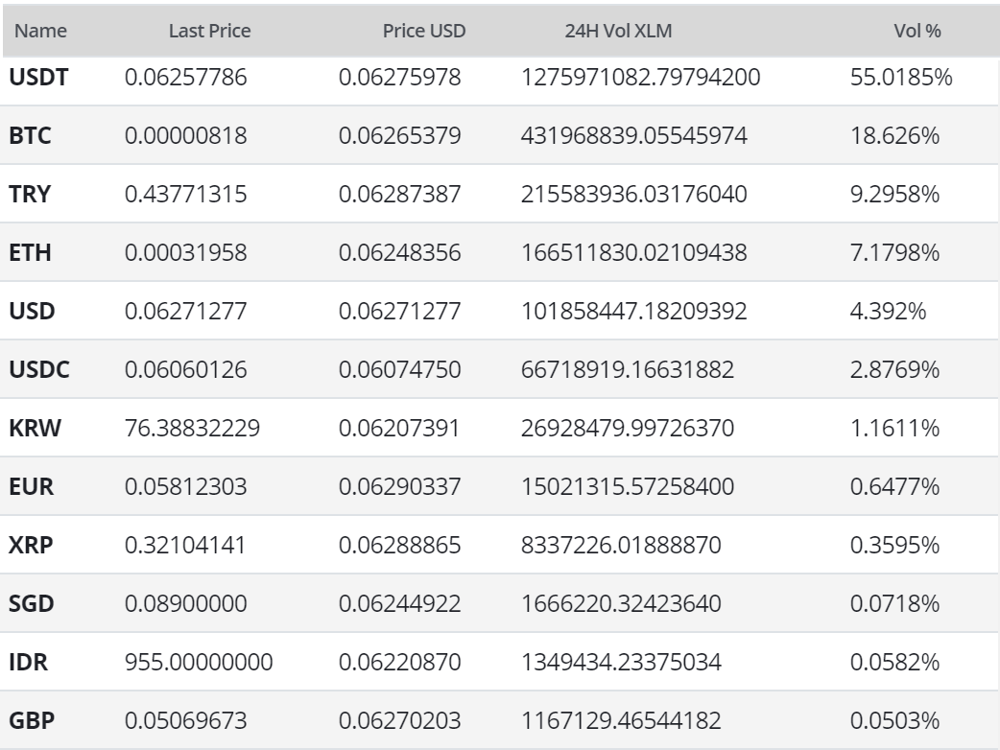Open the KRW market name

coord(36,428)
